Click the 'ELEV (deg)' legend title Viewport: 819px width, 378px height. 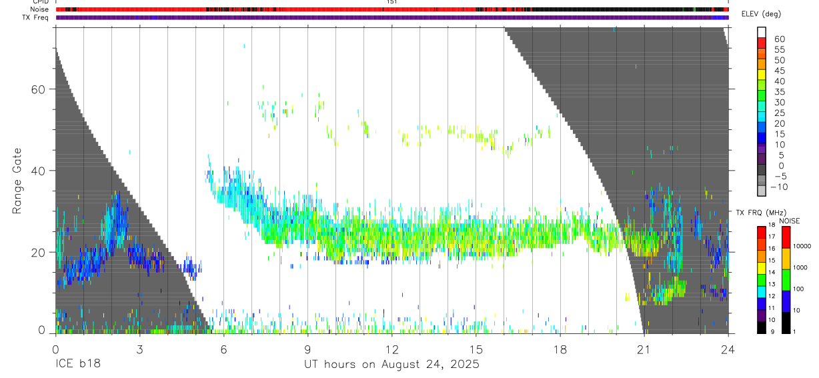pos(763,15)
